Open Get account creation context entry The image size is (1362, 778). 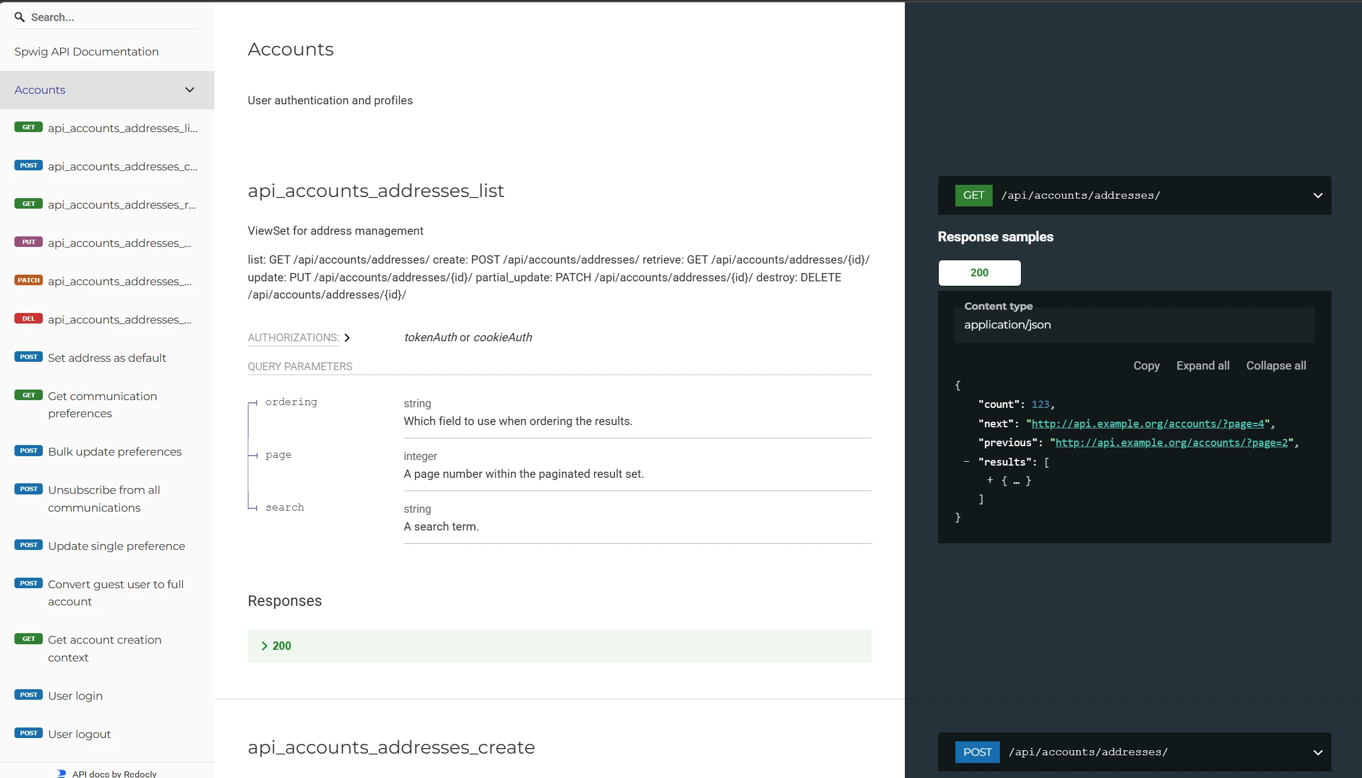(x=107, y=649)
